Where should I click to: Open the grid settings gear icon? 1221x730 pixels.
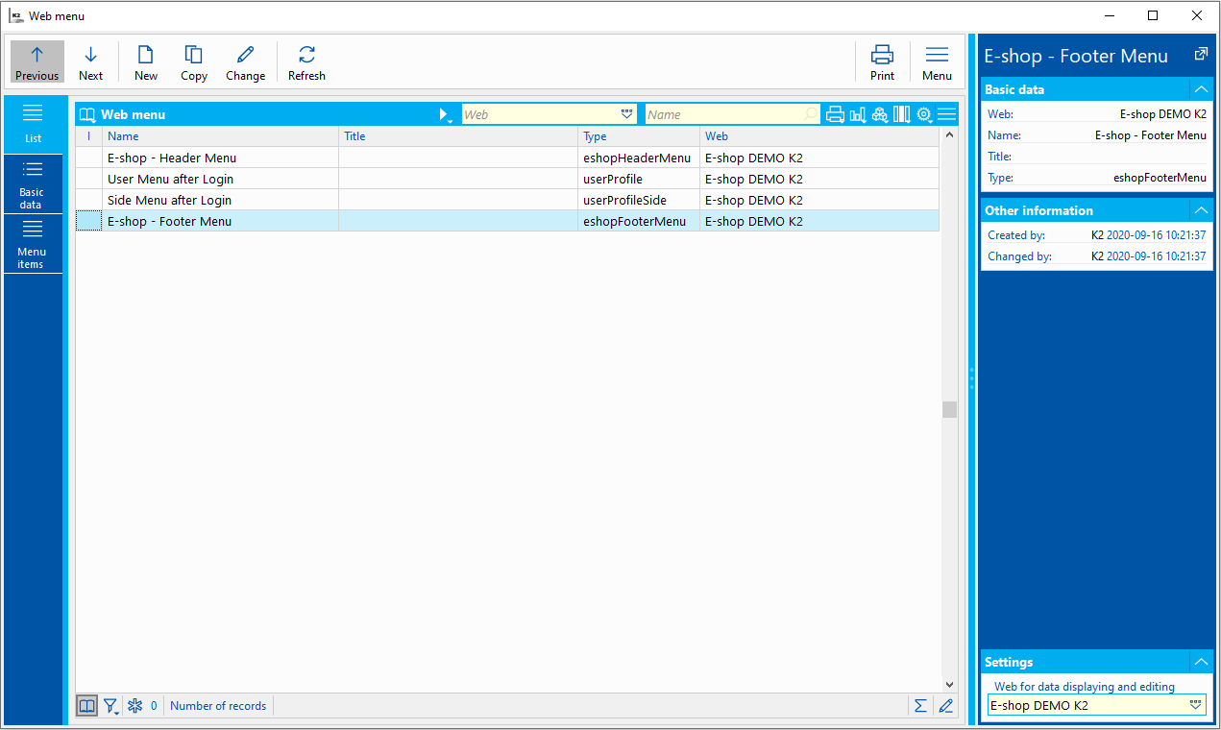(x=924, y=114)
